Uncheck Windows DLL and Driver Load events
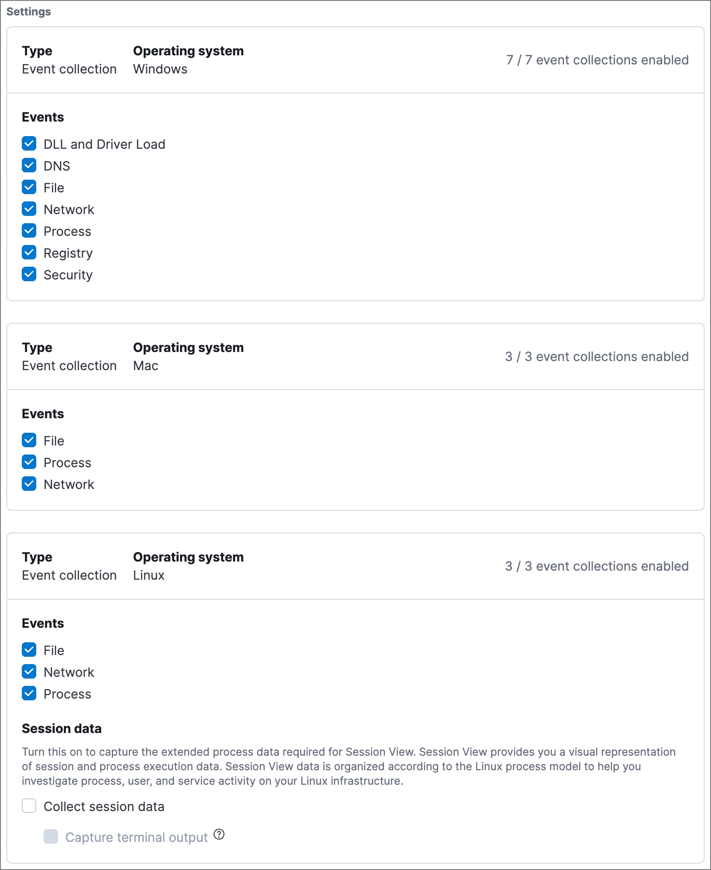 (x=29, y=144)
